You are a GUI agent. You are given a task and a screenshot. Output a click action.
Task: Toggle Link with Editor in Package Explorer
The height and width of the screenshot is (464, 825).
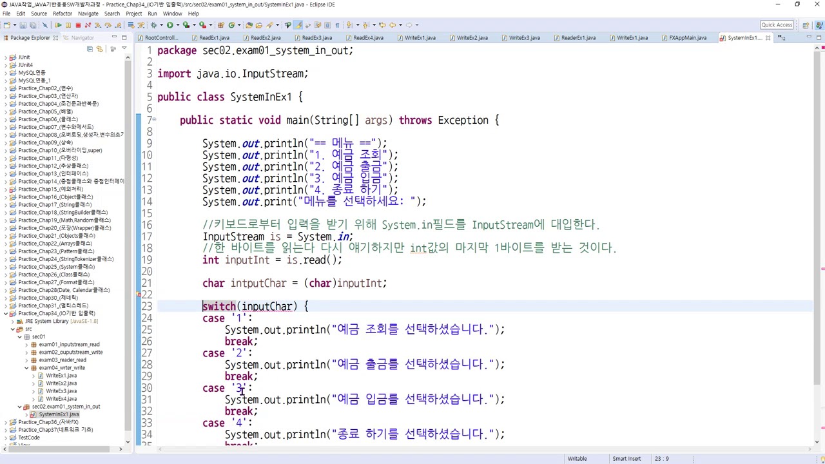(99, 49)
